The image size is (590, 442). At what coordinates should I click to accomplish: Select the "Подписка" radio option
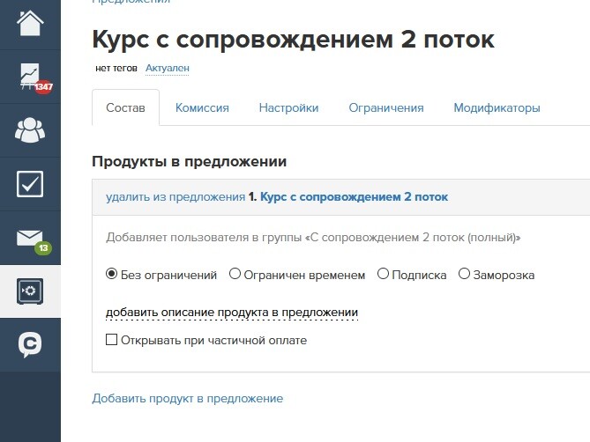[384, 275]
